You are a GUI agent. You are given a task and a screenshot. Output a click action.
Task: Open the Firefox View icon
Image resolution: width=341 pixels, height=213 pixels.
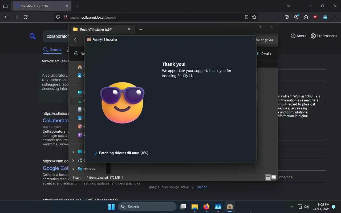[x=5, y=6]
